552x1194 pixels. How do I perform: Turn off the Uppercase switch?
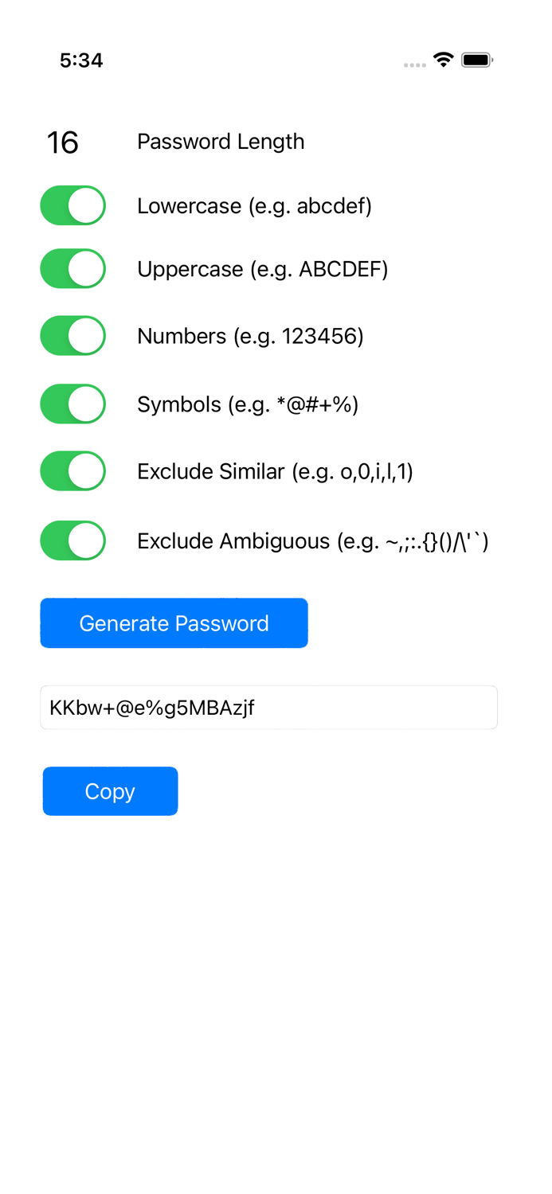pos(72,268)
